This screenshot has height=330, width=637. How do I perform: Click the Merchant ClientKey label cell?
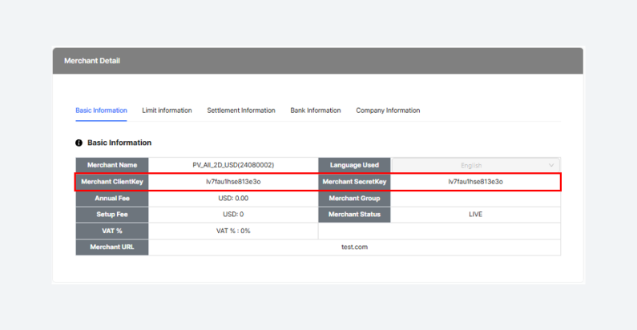[x=112, y=182]
